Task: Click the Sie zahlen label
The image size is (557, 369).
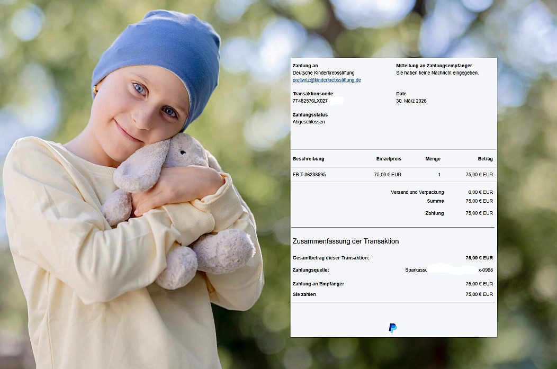Action: click(304, 294)
